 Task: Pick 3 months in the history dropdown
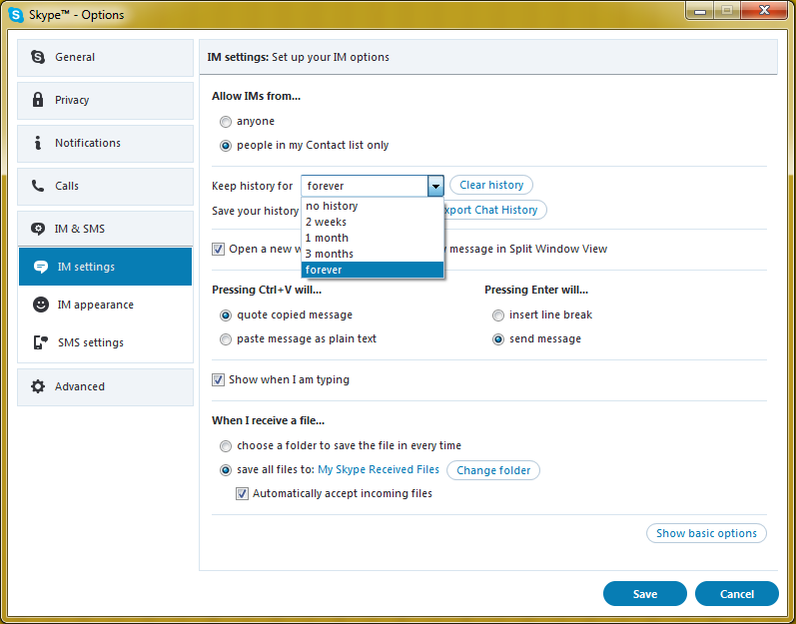[330, 254]
